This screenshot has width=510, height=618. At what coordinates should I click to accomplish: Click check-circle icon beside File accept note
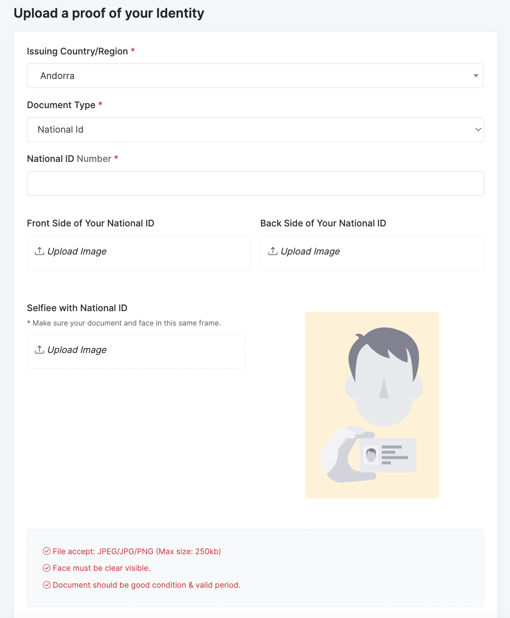tap(47, 551)
